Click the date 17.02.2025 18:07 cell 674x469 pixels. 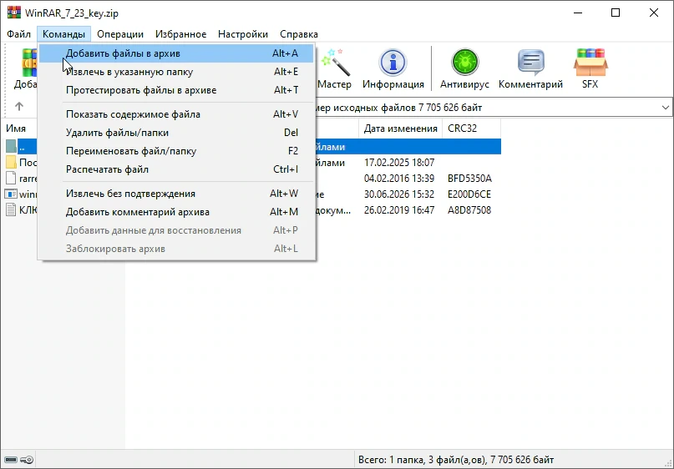click(399, 163)
